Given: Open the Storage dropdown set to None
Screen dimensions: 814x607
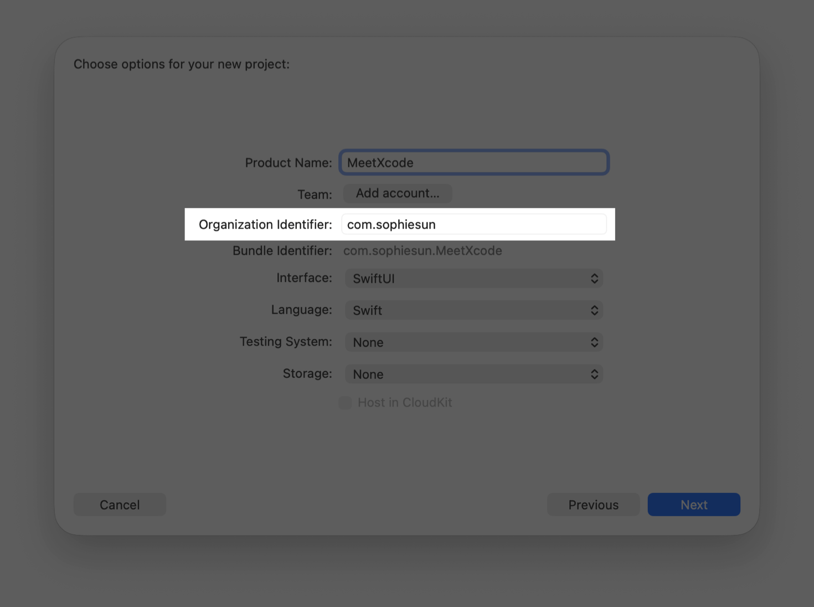Looking at the screenshot, I should click(x=473, y=374).
